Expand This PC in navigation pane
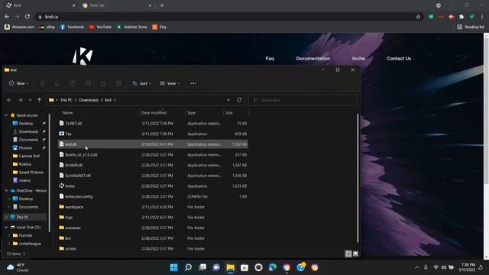Viewport: 489px width, 275px height. tap(6, 217)
